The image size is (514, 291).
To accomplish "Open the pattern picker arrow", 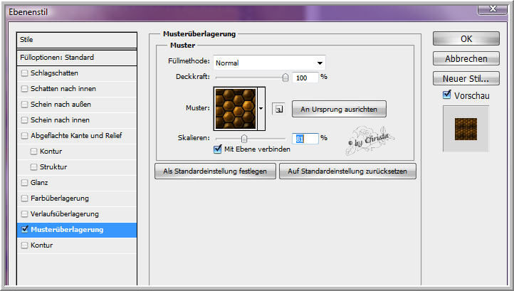I will [261, 108].
